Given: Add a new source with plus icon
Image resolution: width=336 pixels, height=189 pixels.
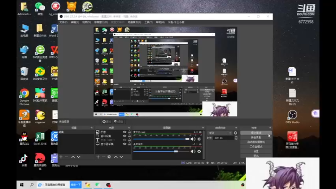Looking at the screenshot, I should [98, 157].
